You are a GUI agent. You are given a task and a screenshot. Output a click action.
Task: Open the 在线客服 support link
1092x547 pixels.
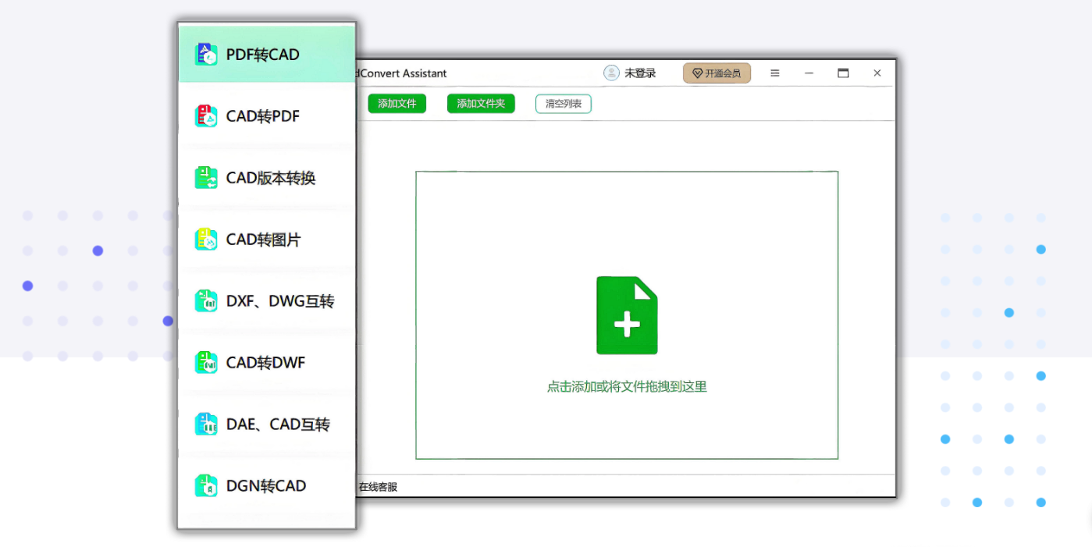pyautogui.click(x=378, y=487)
